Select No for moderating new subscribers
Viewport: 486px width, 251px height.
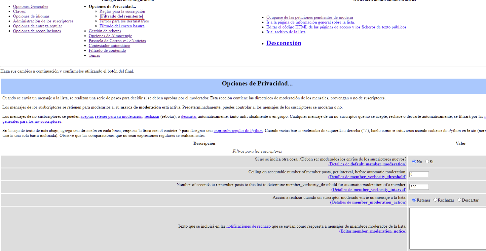pyautogui.click(x=414, y=162)
